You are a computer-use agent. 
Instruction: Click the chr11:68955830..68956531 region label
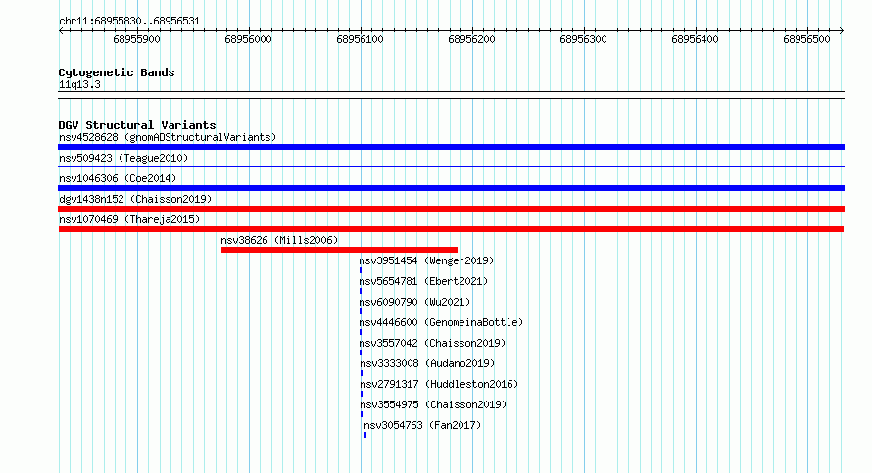129,22
